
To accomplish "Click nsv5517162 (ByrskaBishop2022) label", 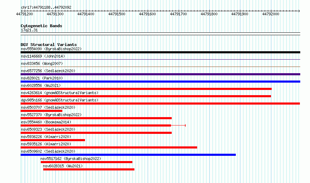I will [71, 159].
